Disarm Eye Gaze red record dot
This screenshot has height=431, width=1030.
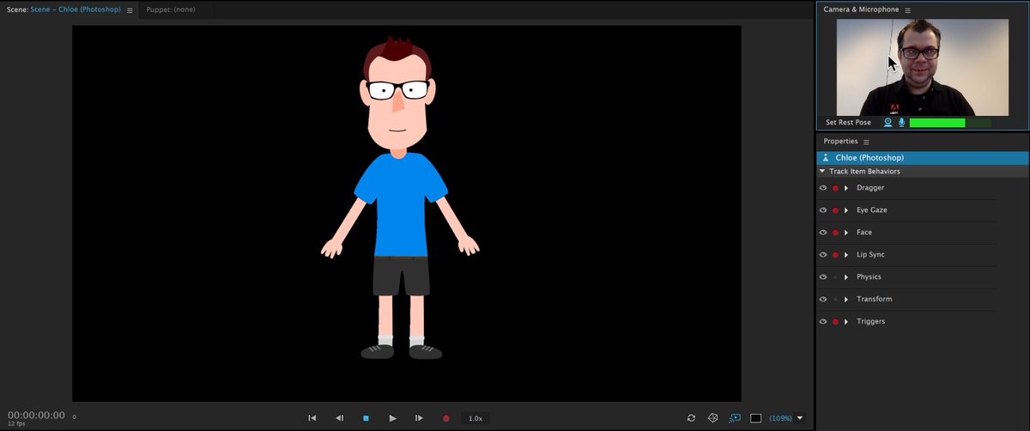[x=835, y=210]
